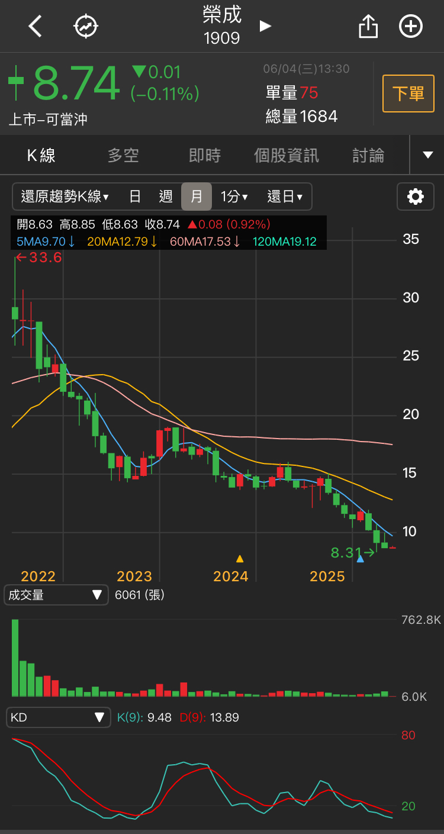The image size is (444, 834).
Task: Tap the orange triangle marker near 2024
Action: 240,558
